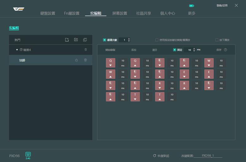Select the T key press tile
Image resolution: width=246 pixels, height=162 pixels.
point(135,97)
